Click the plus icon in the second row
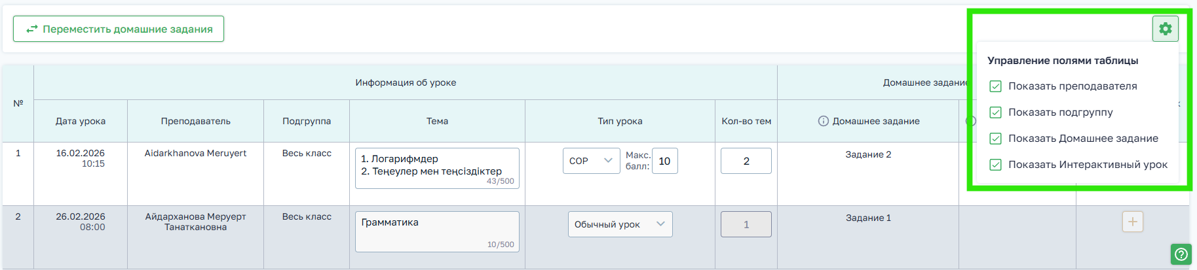This screenshot has width=1197, height=270. coord(1132,222)
